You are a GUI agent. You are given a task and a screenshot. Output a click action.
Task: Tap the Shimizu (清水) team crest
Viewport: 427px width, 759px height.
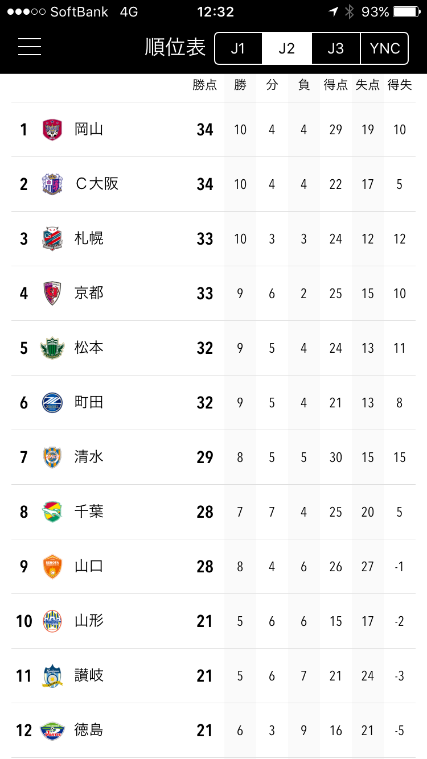[52, 457]
